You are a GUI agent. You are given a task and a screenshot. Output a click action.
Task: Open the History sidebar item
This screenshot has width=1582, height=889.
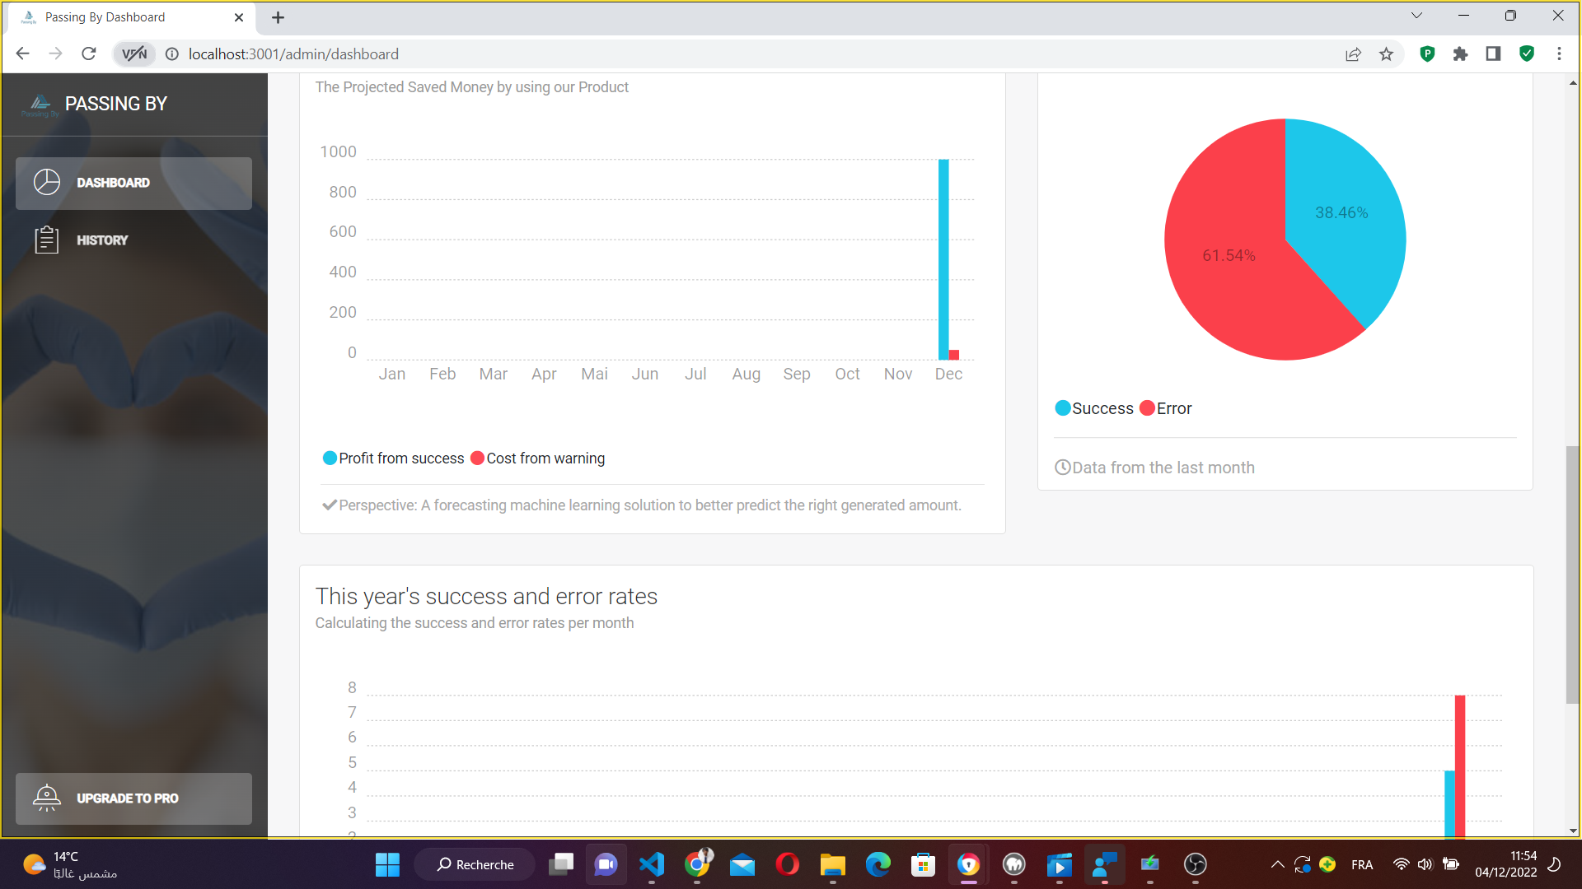click(x=102, y=240)
